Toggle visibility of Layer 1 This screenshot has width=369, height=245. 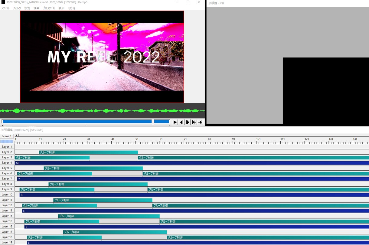point(7,147)
